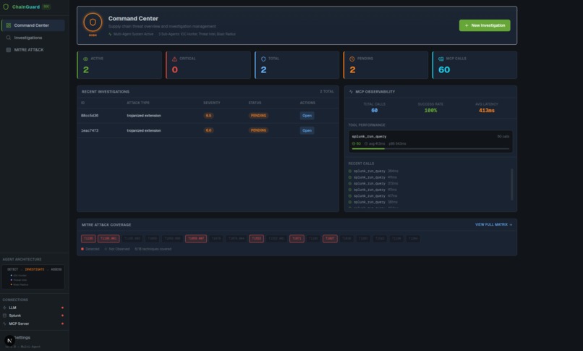Image resolution: width=583 pixels, height=351 pixels.
Task: Click the orange shield threat-level badge
Action: click(93, 22)
